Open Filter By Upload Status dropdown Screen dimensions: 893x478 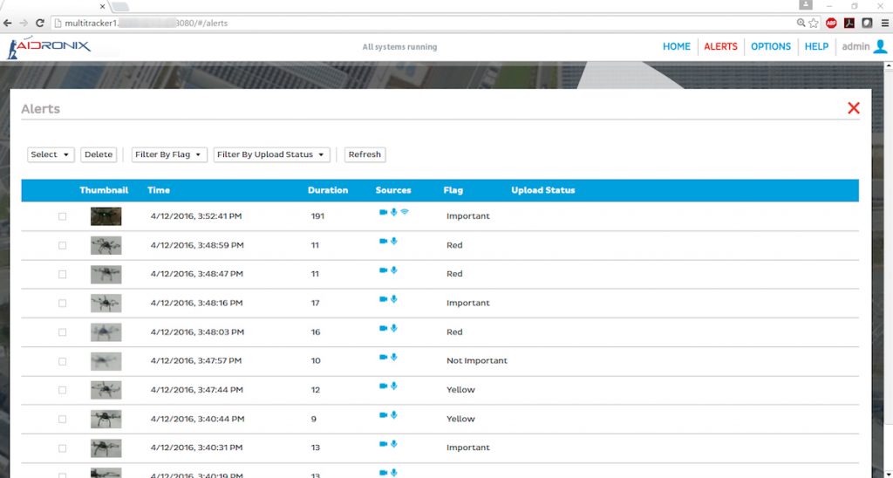(272, 154)
